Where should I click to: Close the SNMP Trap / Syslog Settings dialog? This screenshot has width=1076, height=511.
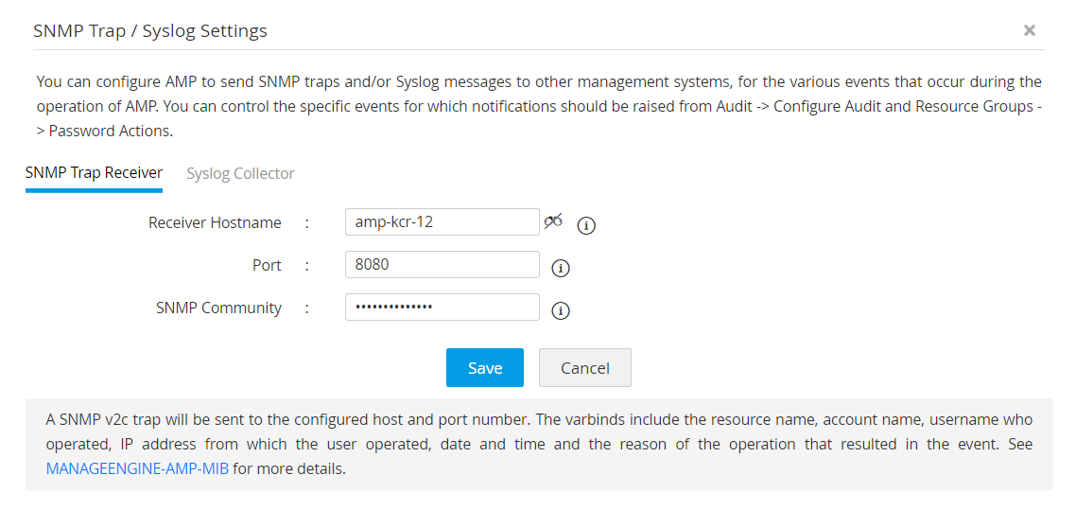pos(1030,30)
